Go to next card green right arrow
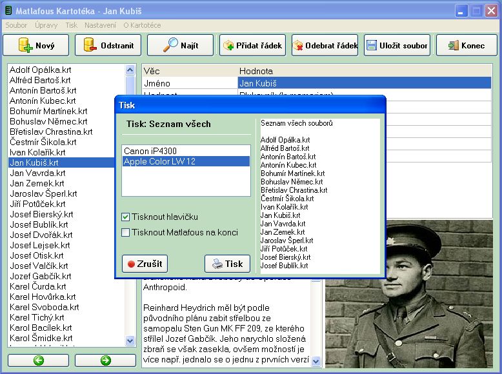502x374 pixels. click(105, 360)
